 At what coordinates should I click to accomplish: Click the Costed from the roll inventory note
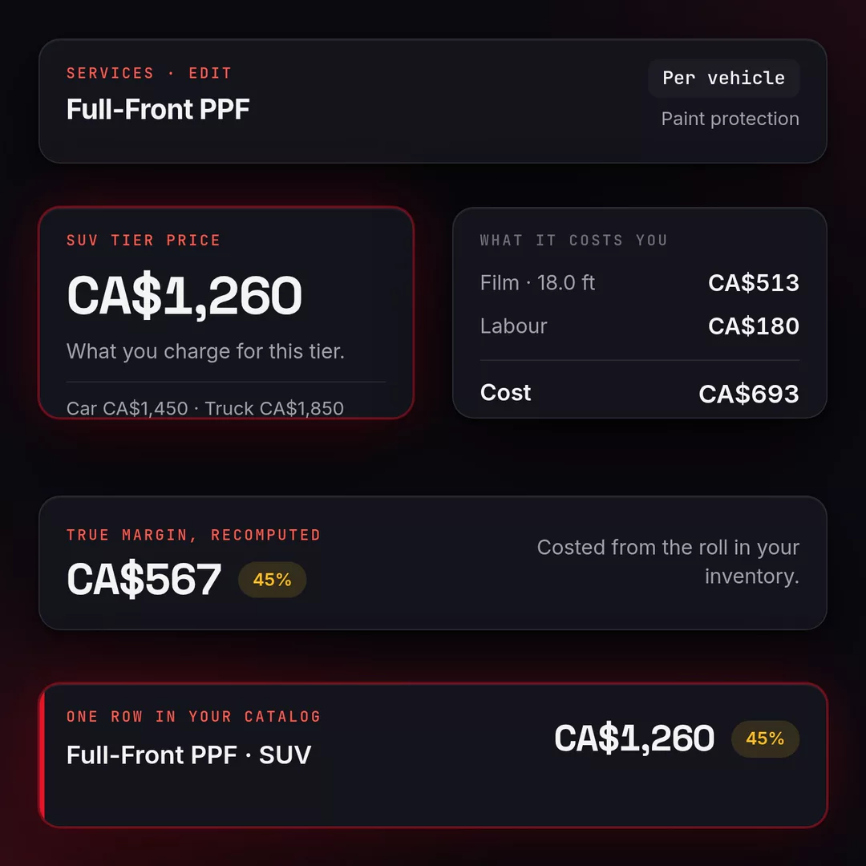click(x=668, y=561)
